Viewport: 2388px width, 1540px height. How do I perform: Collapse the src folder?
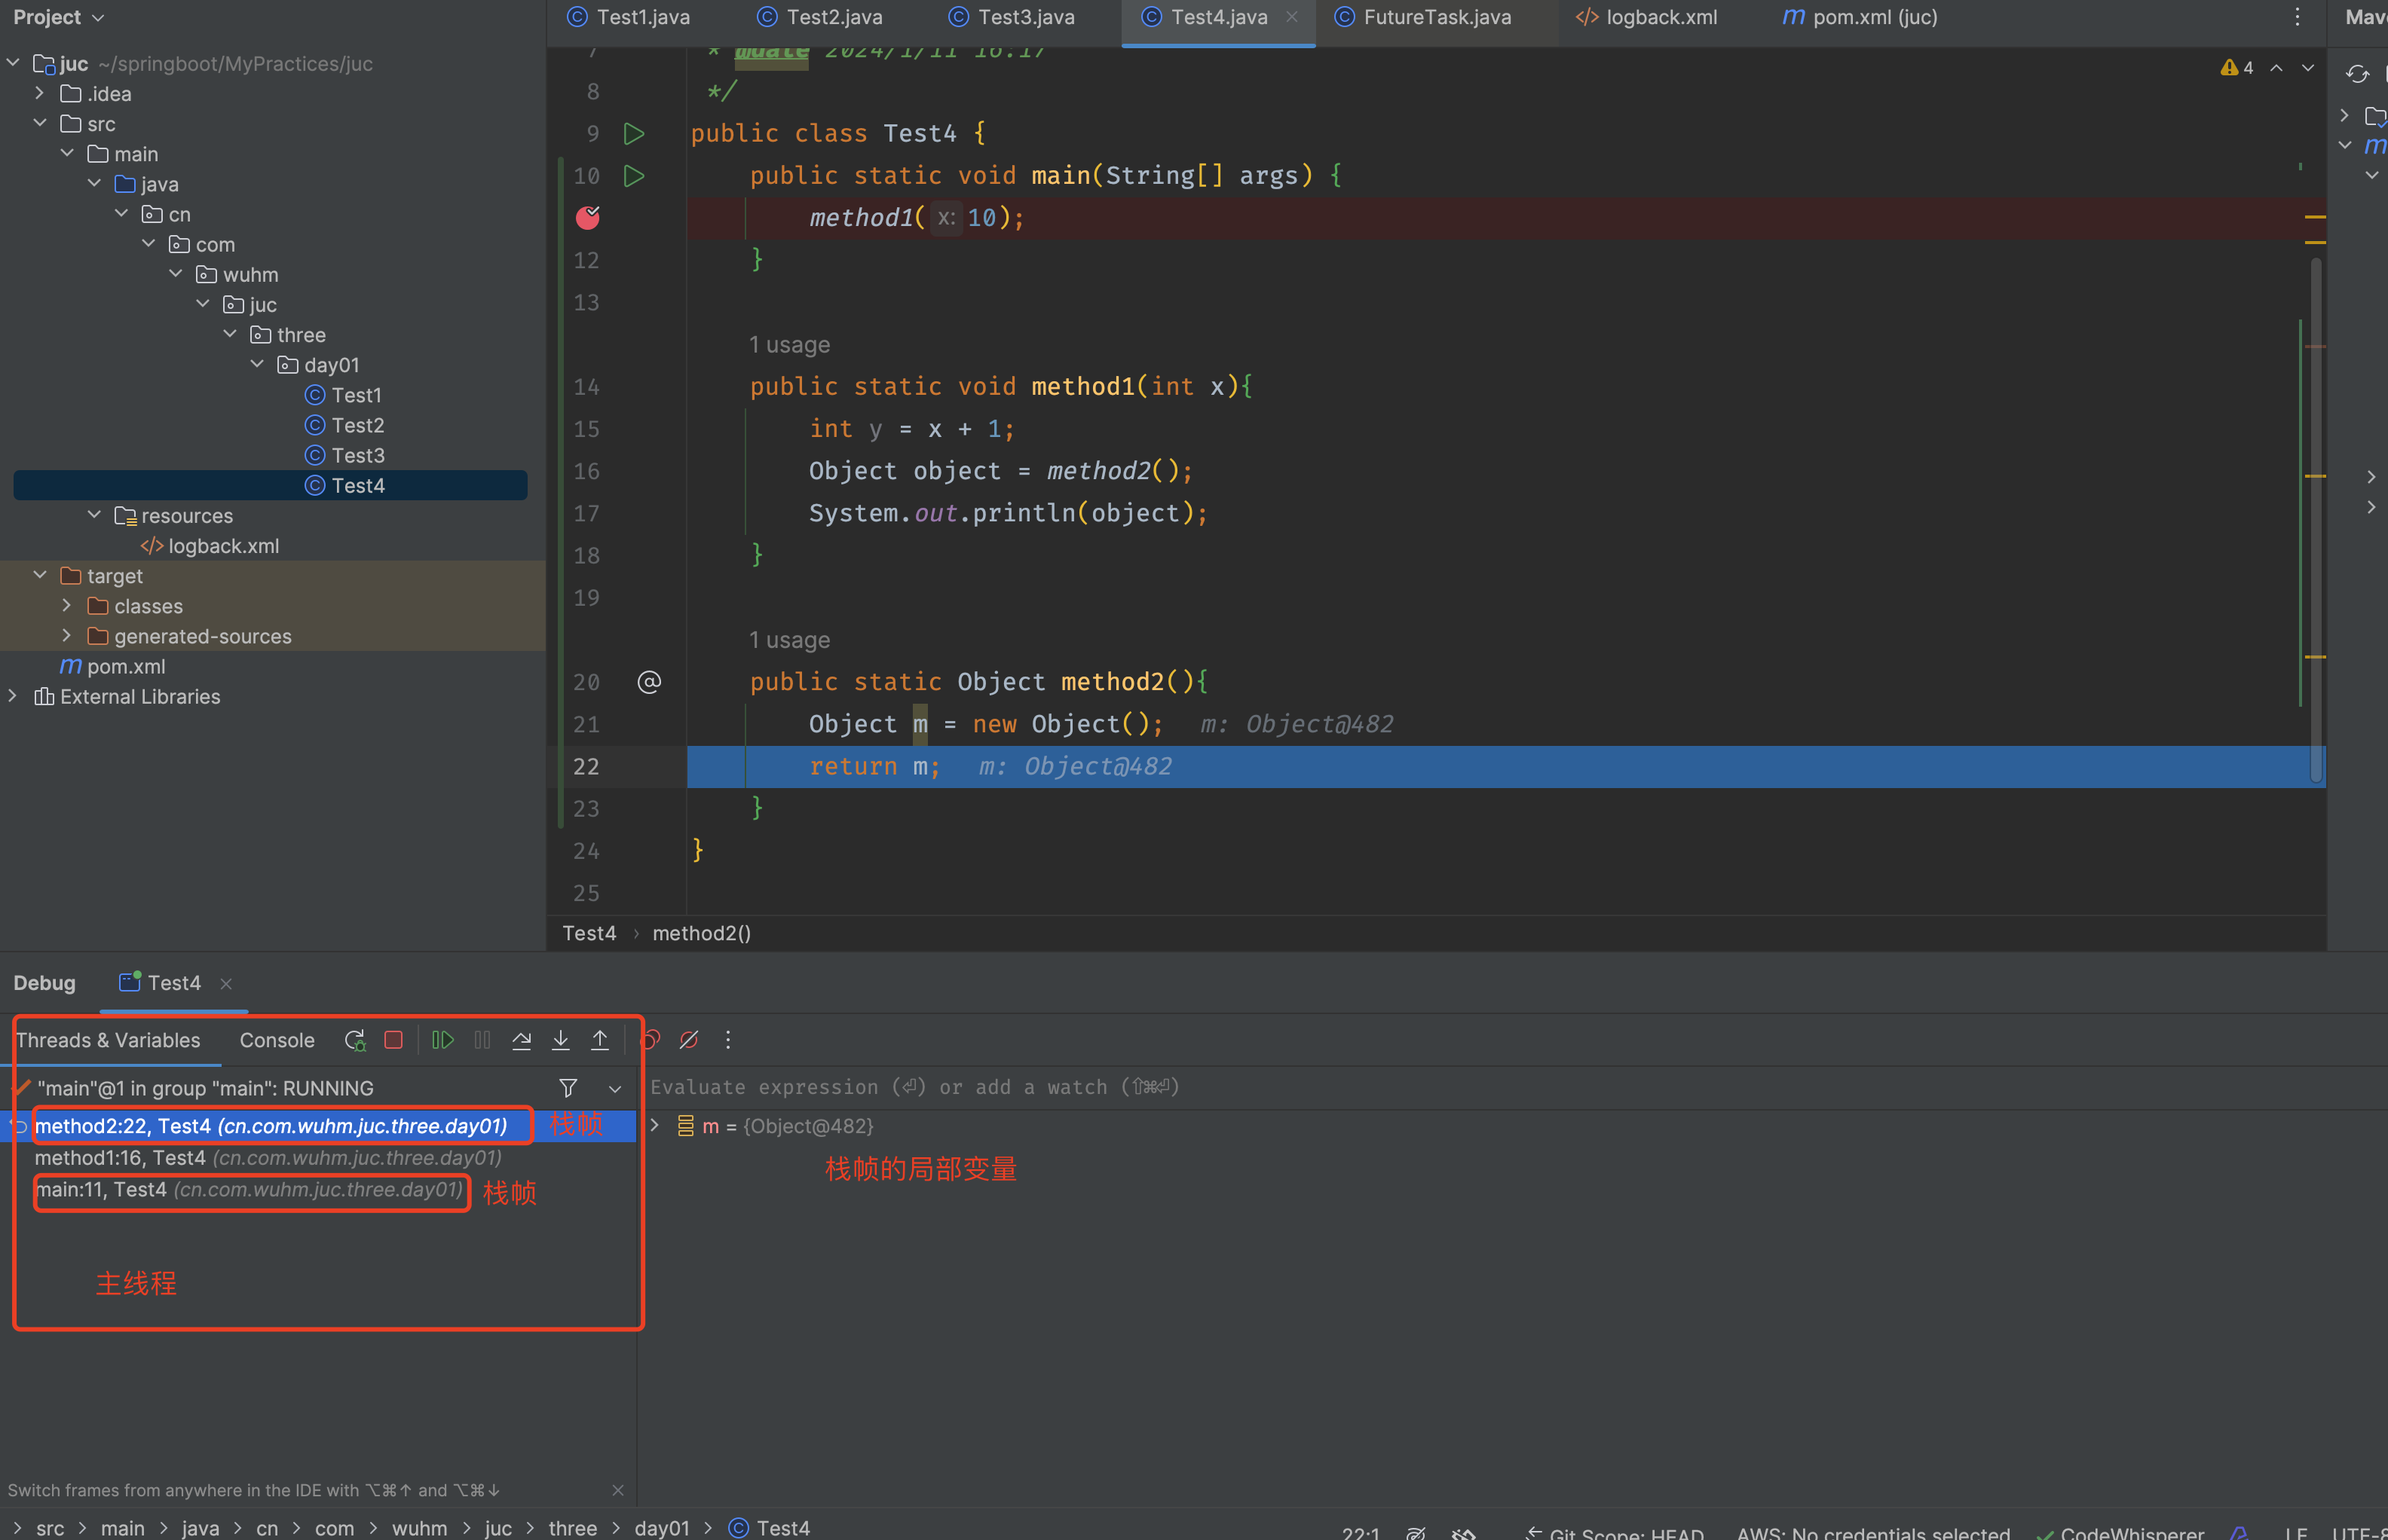[40, 123]
